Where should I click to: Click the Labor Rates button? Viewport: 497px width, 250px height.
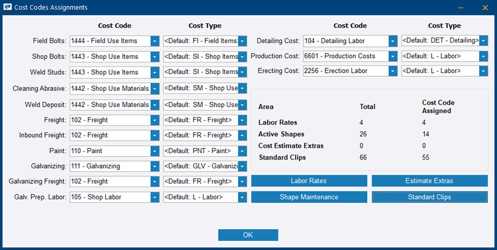309,181
